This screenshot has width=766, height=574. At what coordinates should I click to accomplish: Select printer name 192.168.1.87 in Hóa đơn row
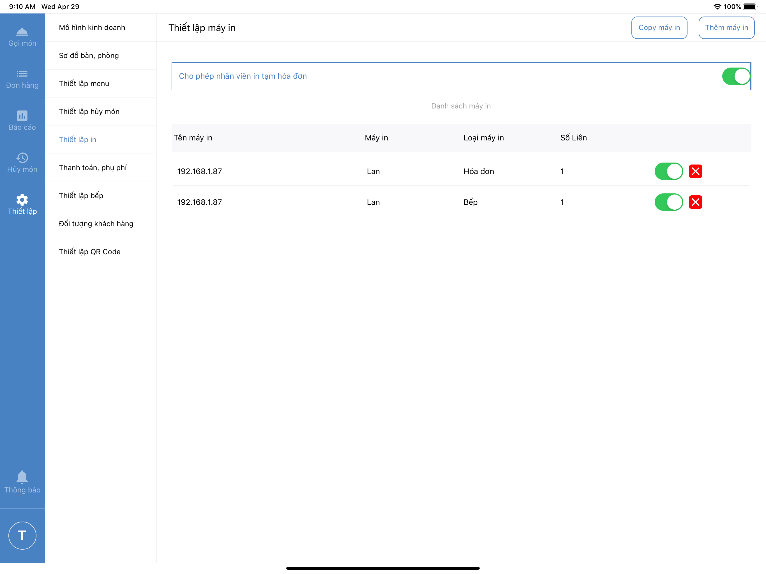click(x=199, y=171)
